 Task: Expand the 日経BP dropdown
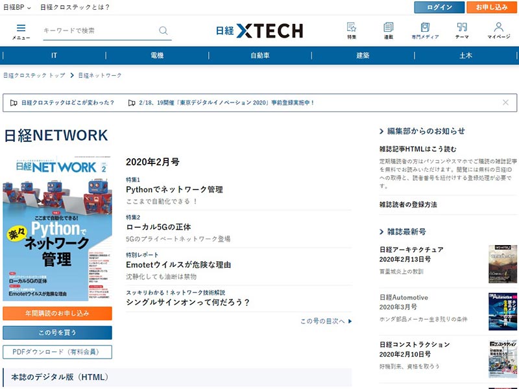(x=17, y=7)
